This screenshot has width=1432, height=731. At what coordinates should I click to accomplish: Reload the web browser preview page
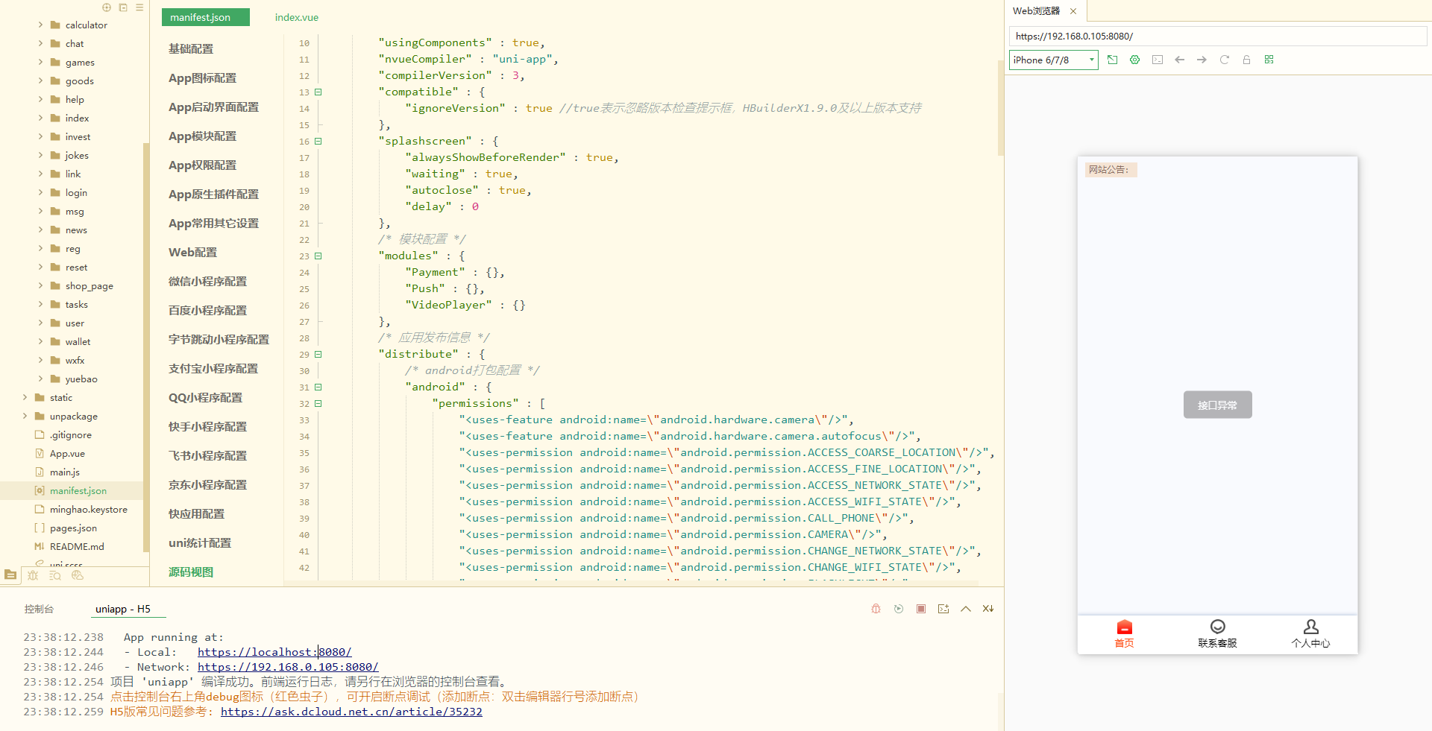click(x=1224, y=60)
